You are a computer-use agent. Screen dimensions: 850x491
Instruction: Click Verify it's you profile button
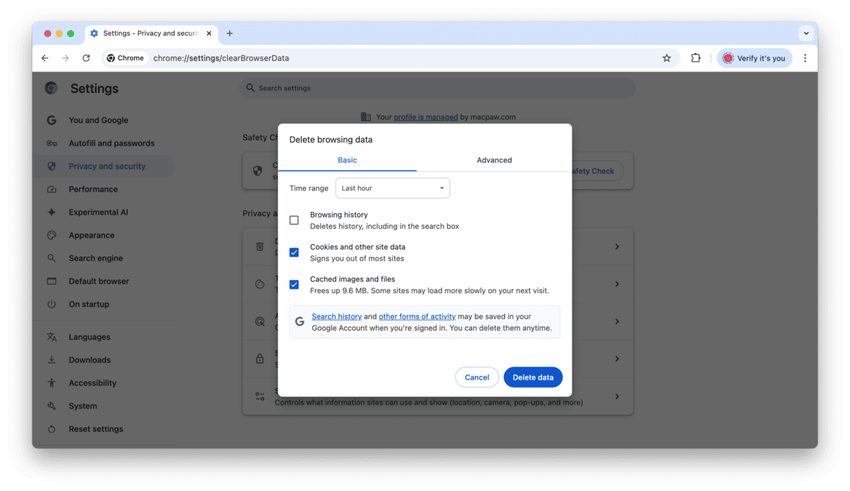click(x=754, y=58)
